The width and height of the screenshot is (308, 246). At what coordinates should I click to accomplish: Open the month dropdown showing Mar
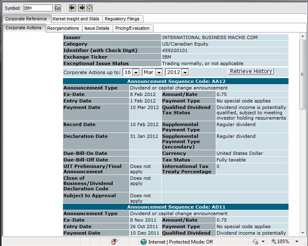pyautogui.click(x=159, y=72)
